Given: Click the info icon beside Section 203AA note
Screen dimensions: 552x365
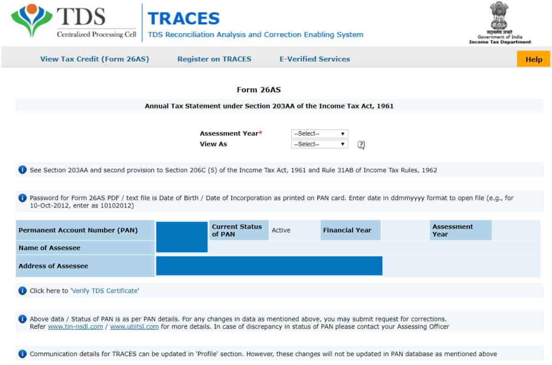Looking at the screenshot, I should (22, 170).
